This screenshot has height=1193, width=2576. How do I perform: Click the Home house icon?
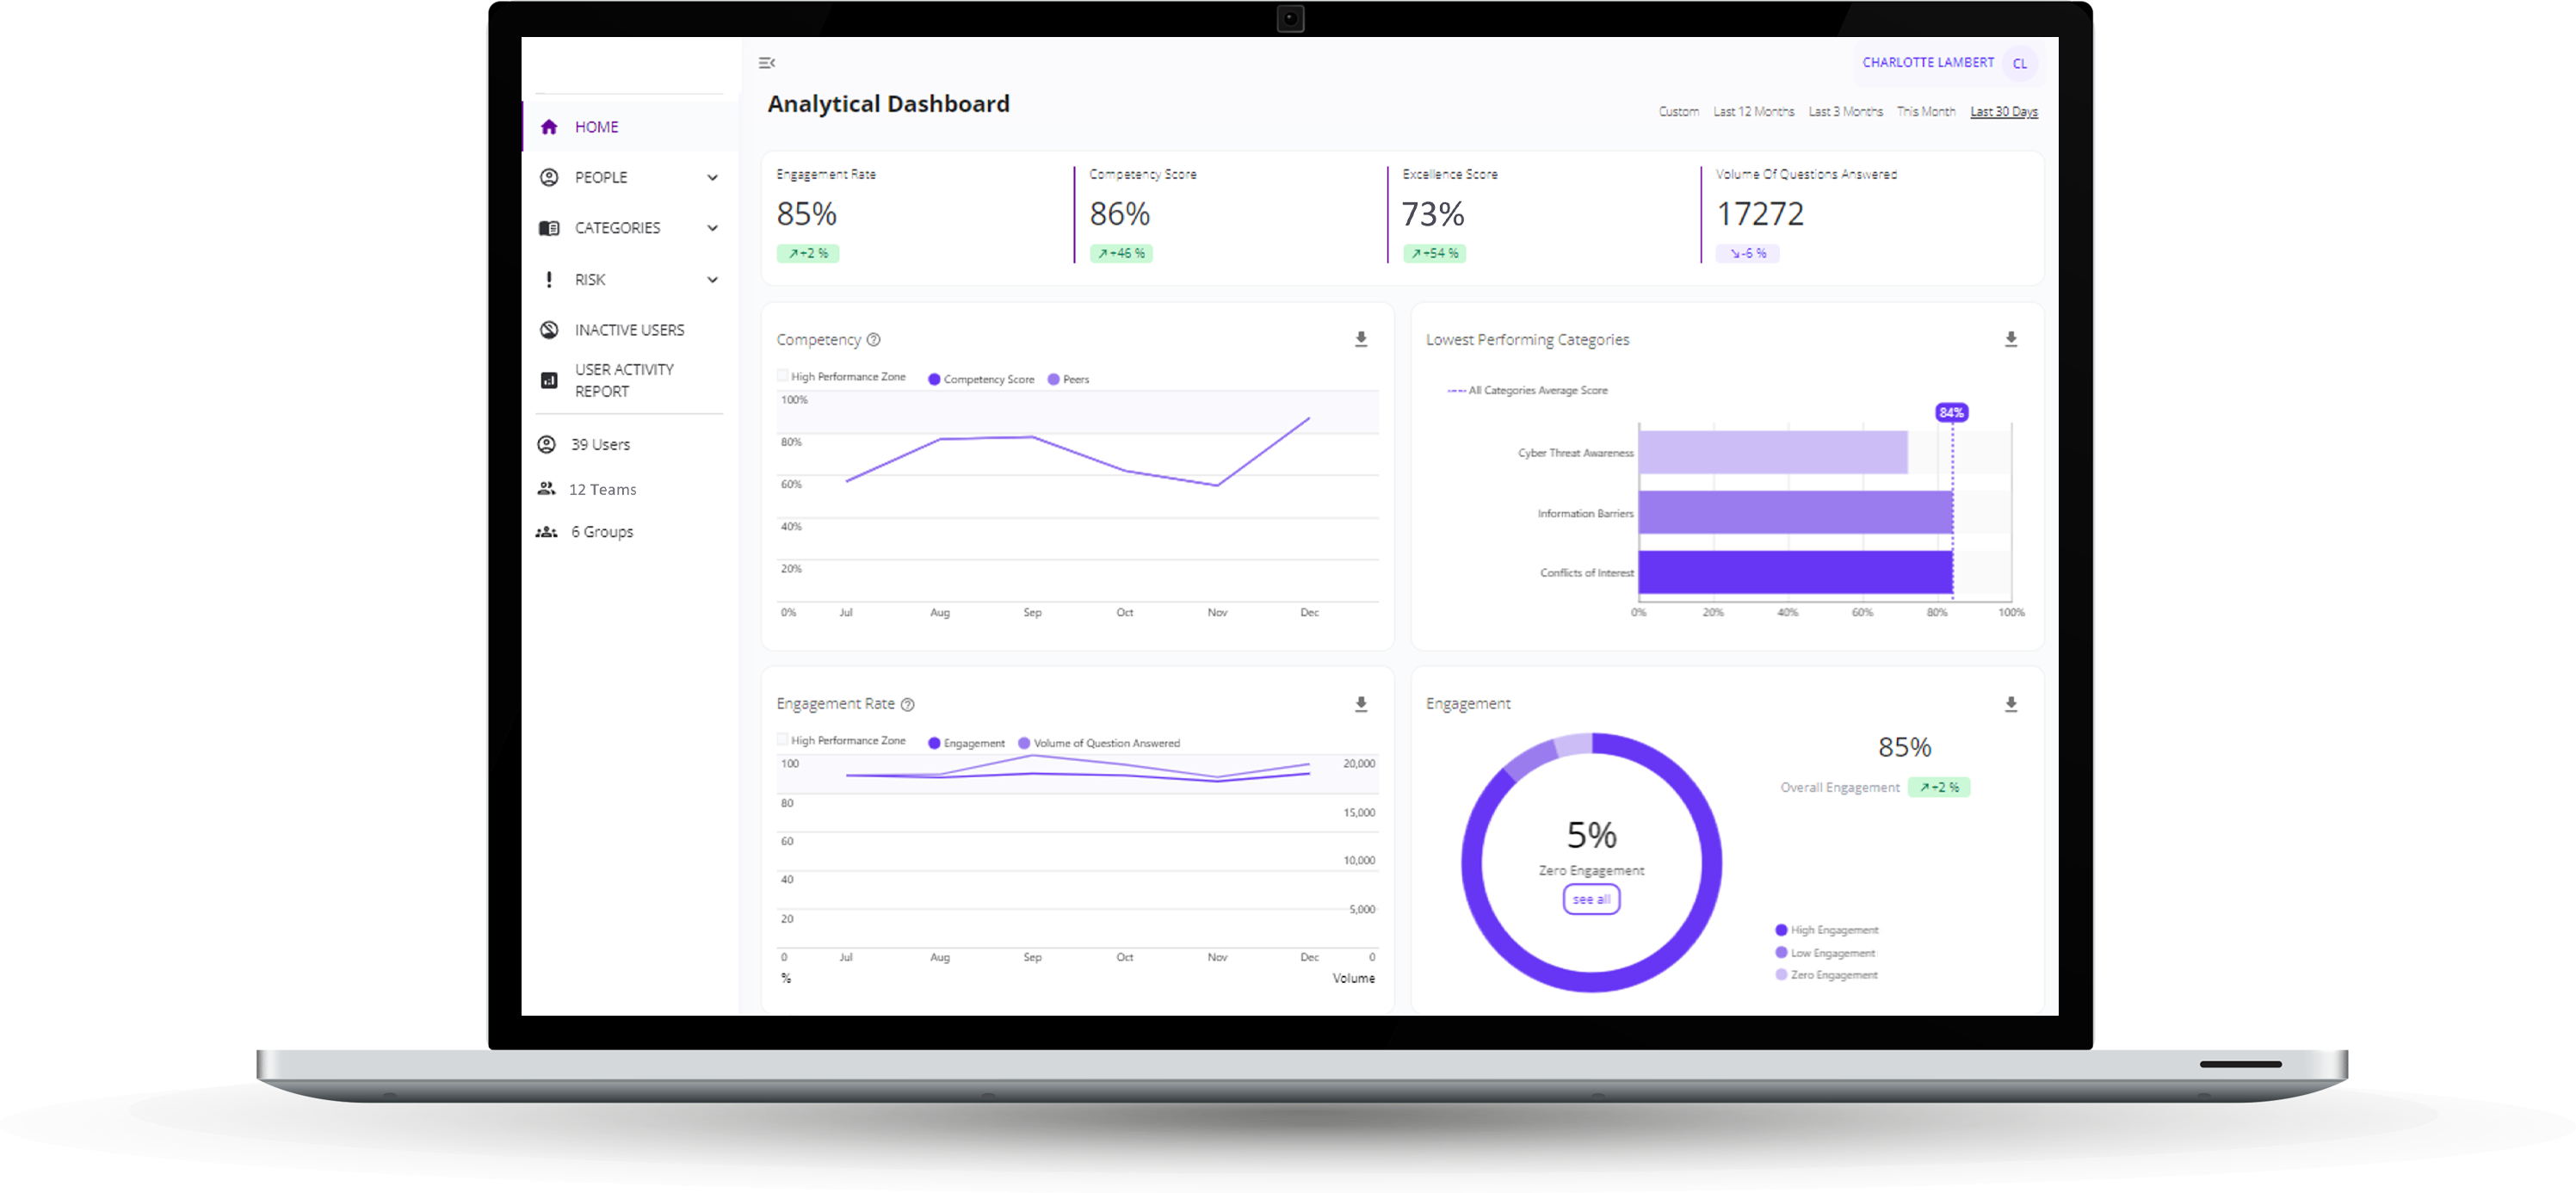[549, 127]
